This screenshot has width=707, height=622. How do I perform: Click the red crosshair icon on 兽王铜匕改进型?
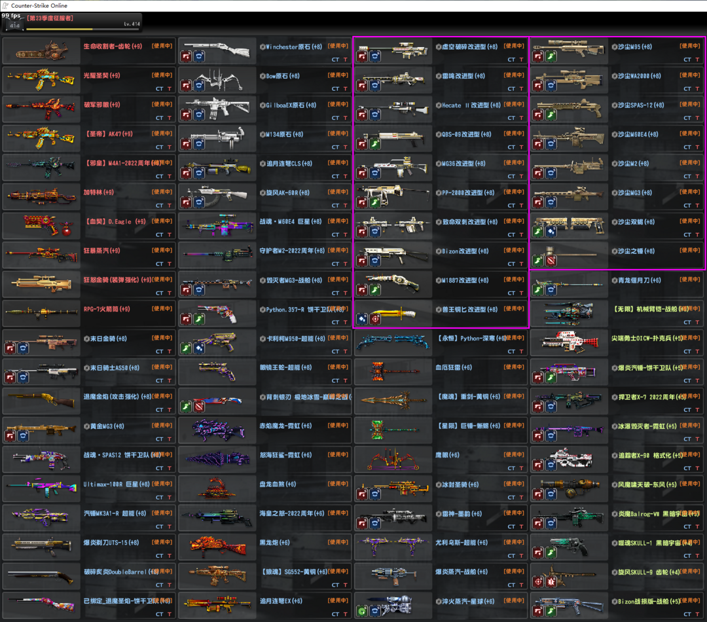[374, 320]
